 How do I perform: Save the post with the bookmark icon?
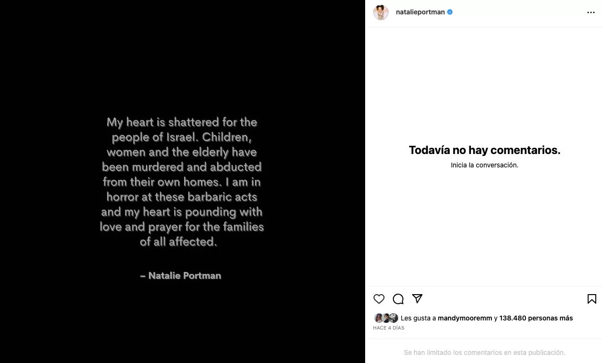[x=591, y=299]
